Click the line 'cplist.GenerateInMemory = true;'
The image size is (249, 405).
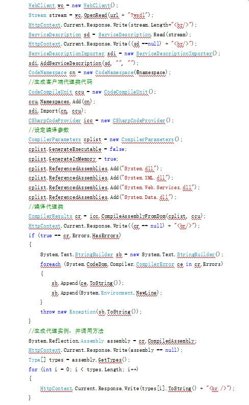[x=73, y=159]
